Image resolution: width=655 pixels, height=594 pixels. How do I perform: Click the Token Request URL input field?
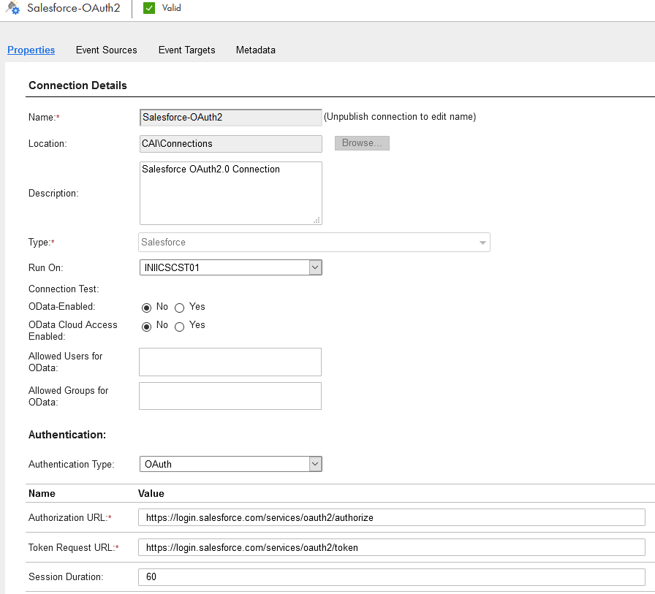[391, 547]
